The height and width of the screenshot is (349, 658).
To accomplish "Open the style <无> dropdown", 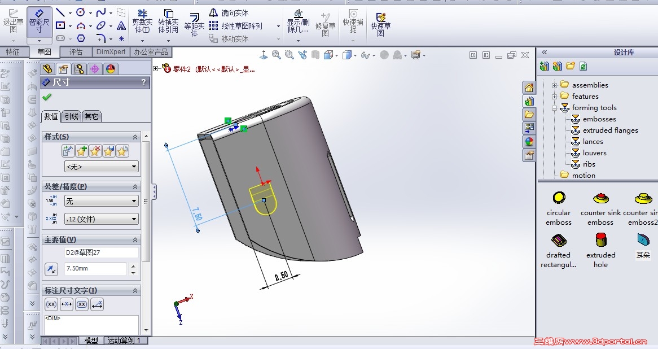I will click(101, 167).
